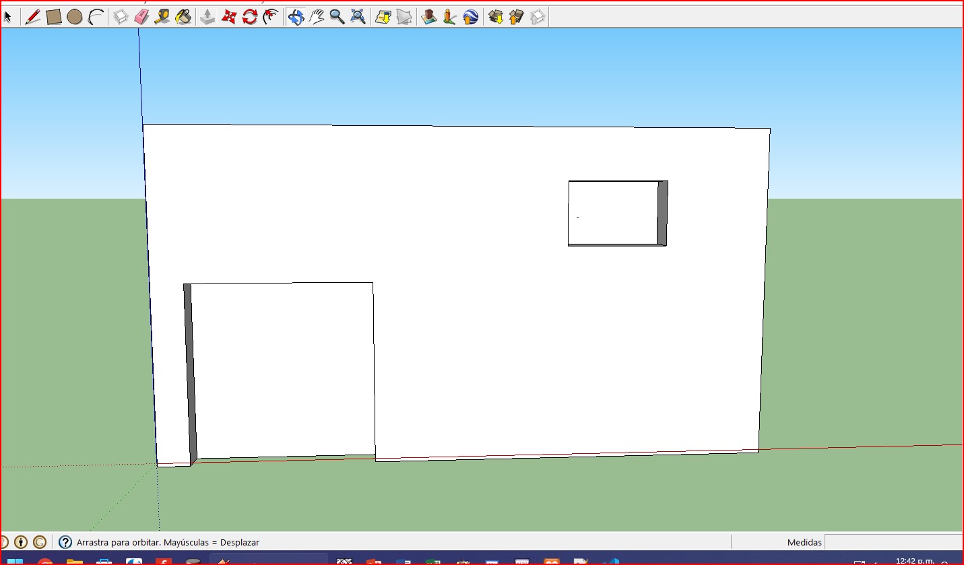Choose the Rectangle drawing tool

54,17
